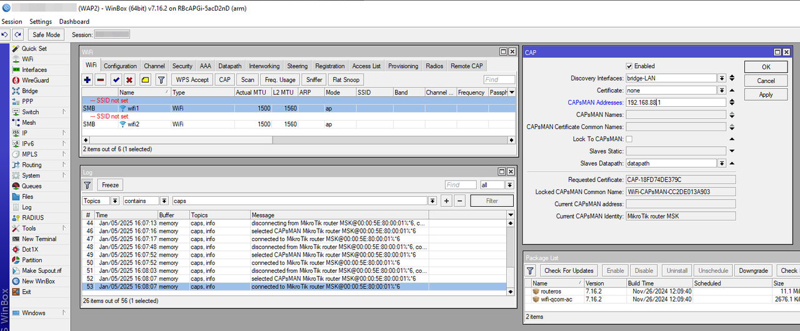This screenshot has height=331, width=800.
Task: Open the Session menu
Action: pos(12,22)
